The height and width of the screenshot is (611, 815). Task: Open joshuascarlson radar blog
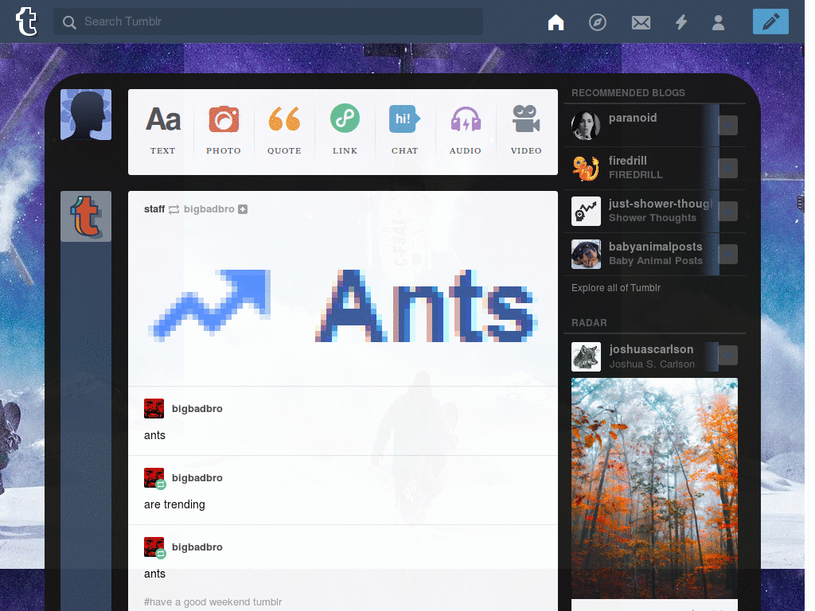click(x=651, y=349)
